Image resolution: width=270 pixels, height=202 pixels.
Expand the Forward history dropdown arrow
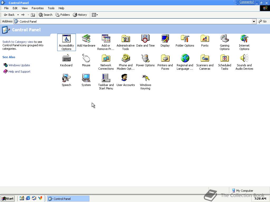click(28, 15)
